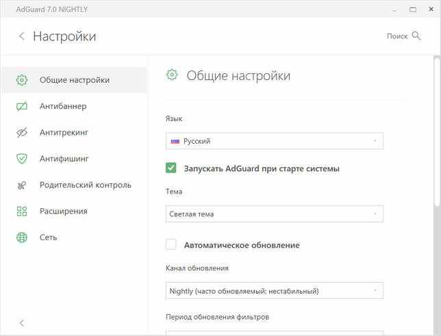Click the Антитрекинг crossed-eye icon
Image resolution: width=441 pixels, height=336 pixels.
tap(22, 133)
